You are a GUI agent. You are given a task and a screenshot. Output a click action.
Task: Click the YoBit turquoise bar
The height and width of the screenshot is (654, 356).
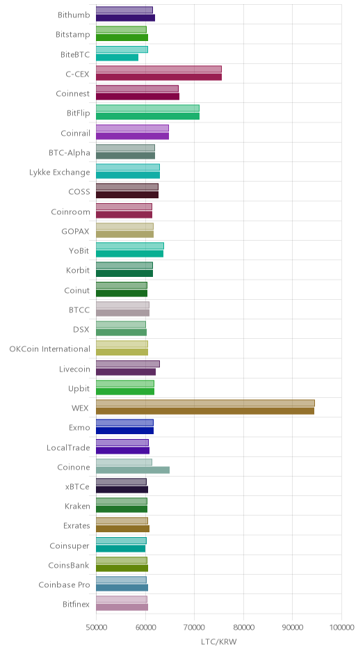point(129,254)
